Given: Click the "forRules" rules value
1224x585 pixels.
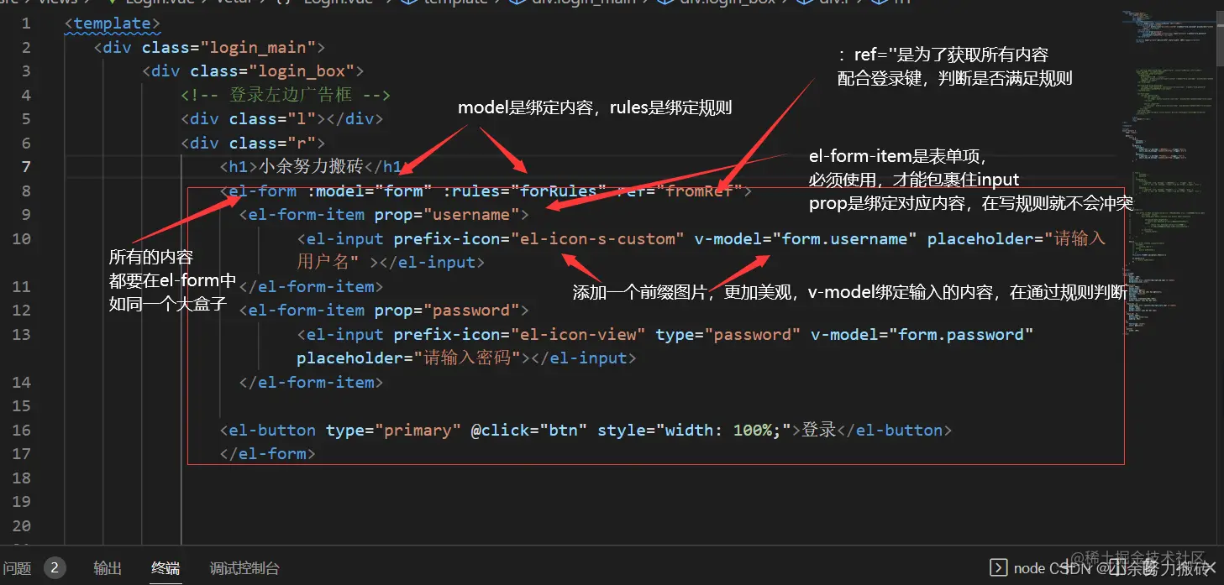Looking at the screenshot, I should pyautogui.click(x=559, y=191).
